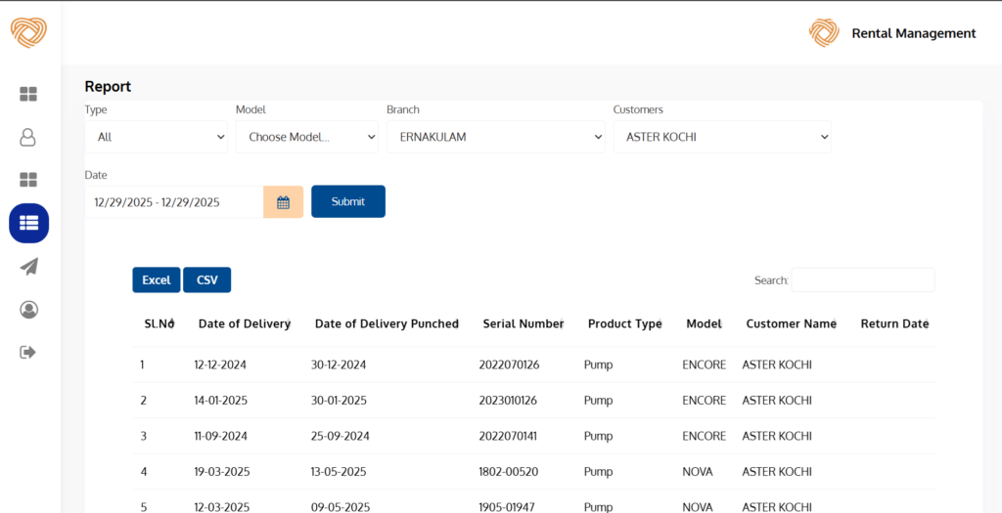
Task: Click the second grid icon in sidebar
Action: click(28, 180)
